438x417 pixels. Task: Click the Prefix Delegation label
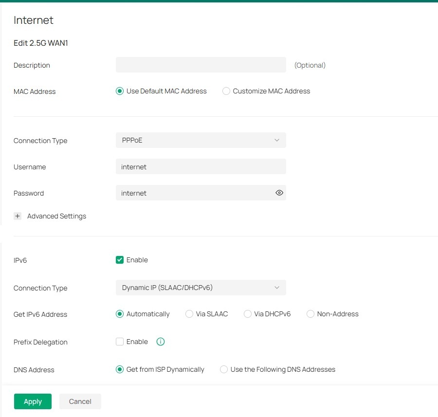[x=40, y=342]
